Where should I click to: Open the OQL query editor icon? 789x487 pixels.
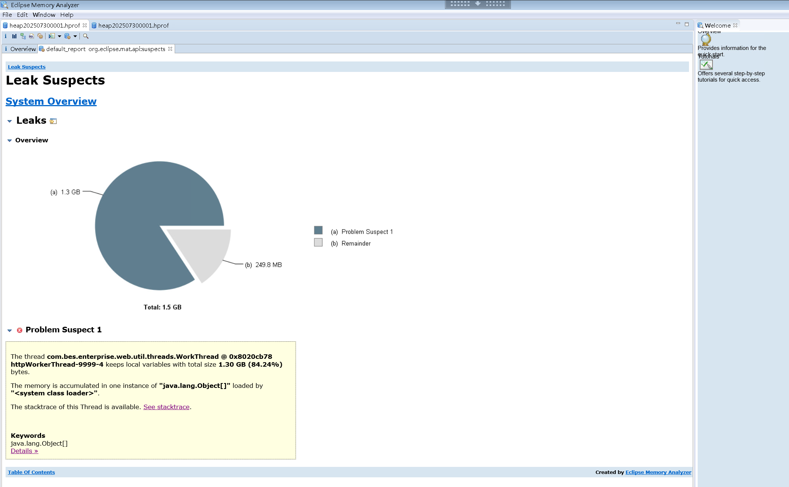coord(31,36)
